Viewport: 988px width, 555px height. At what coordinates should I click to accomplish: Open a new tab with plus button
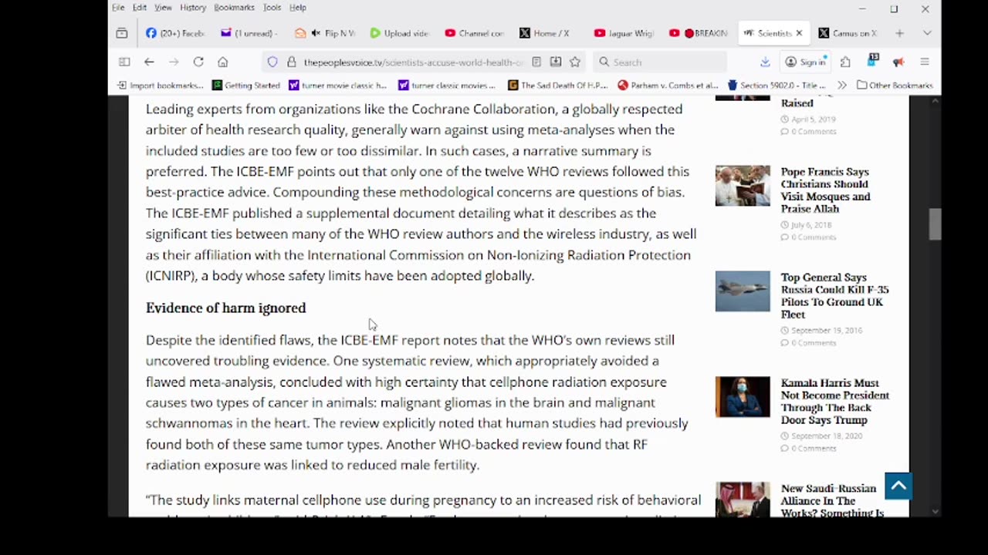click(x=899, y=33)
